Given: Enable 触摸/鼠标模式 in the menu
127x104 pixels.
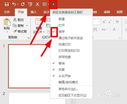Looking at the screenshot, I should click(x=71, y=82).
